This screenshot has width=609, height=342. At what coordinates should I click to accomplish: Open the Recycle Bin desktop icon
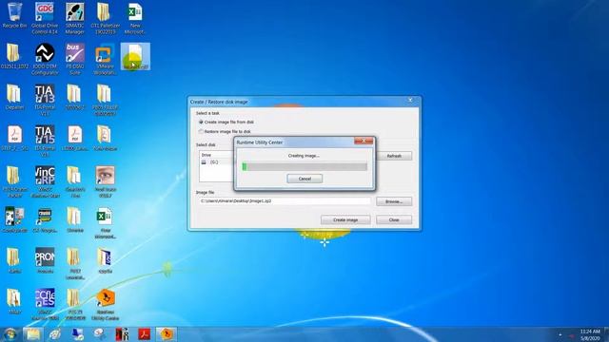(x=15, y=15)
